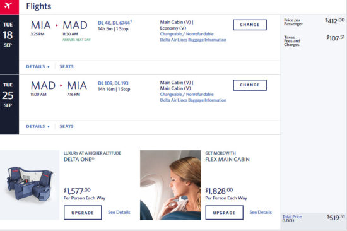
Task: Open return Changeable / Nonrefundable fare rules
Action: click(187, 94)
